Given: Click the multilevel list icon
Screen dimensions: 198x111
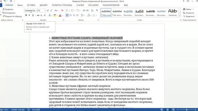Looking at the screenshot, I should pos(78,10).
